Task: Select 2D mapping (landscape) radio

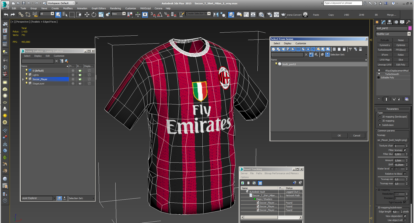Action: (x=380, y=117)
